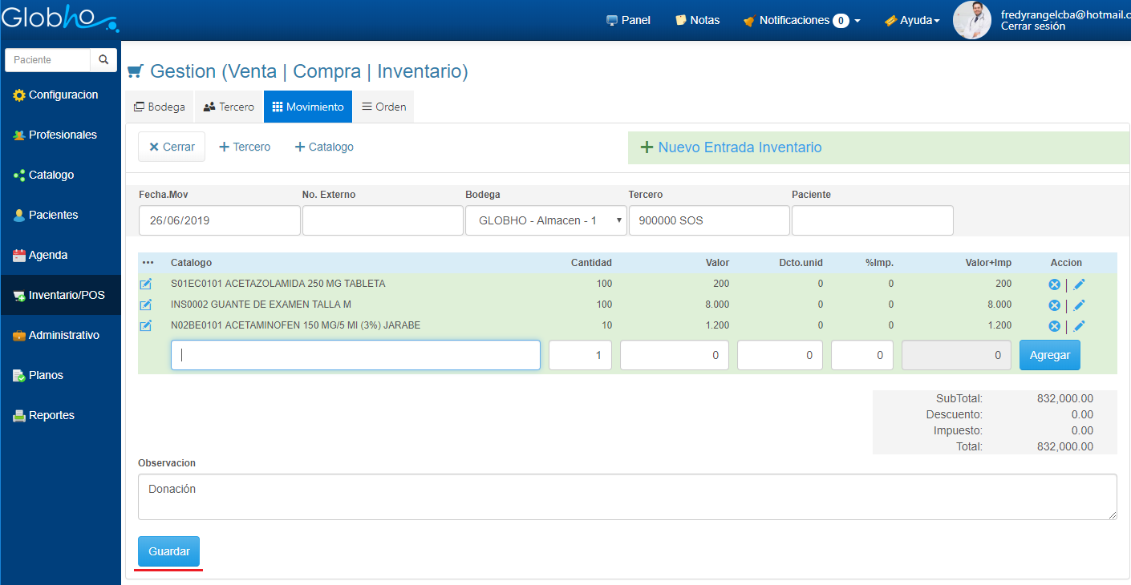Image resolution: width=1131 pixels, height=585 pixels.
Task: Delete the ACETAZOLAMIDA row with X icon
Action: pyautogui.click(x=1054, y=284)
